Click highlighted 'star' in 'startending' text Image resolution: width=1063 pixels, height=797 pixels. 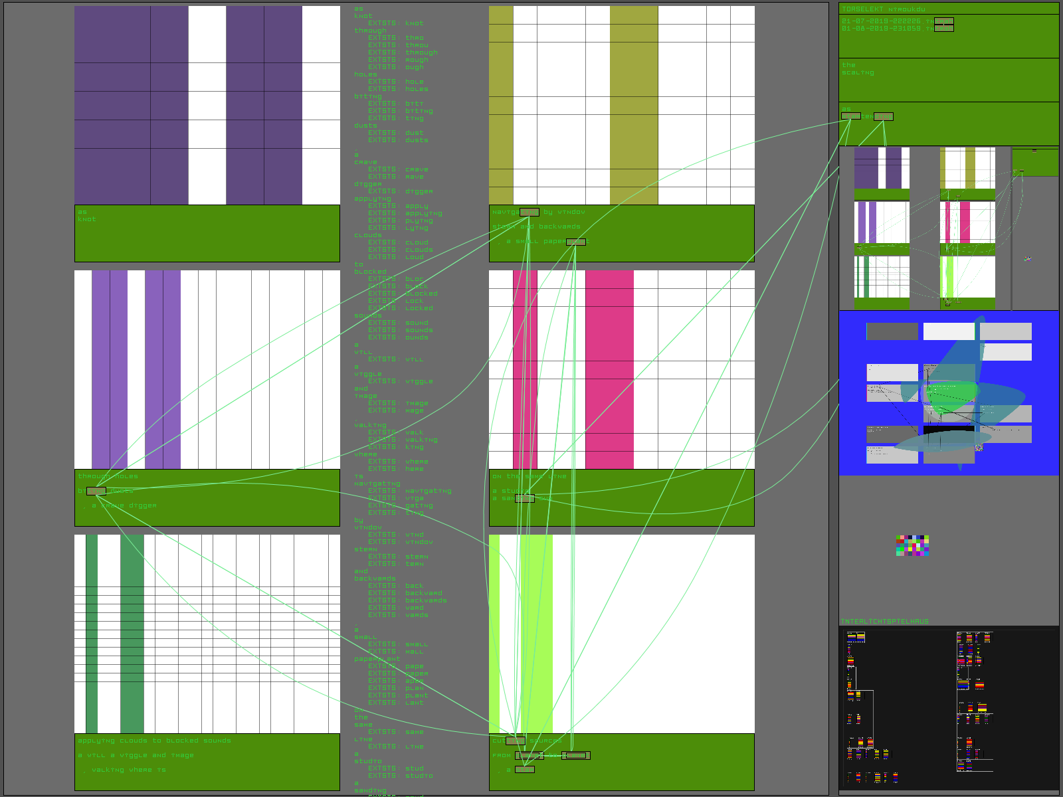(x=850, y=116)
